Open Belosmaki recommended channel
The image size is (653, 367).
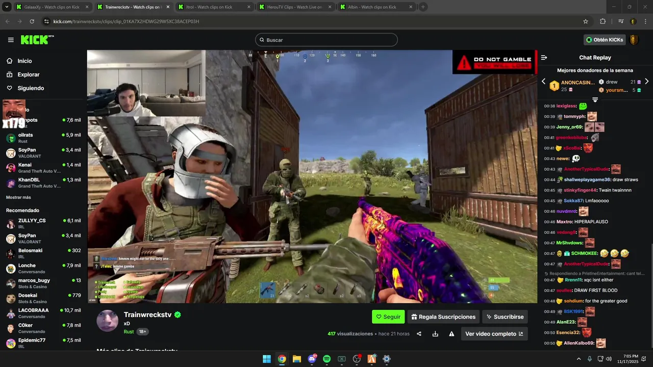43,253
